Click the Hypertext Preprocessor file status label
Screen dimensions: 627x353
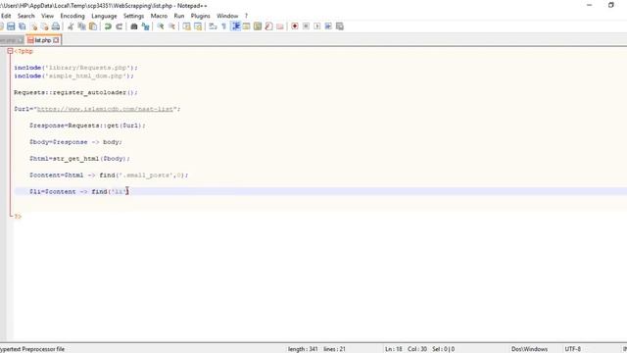coord(32,349)
